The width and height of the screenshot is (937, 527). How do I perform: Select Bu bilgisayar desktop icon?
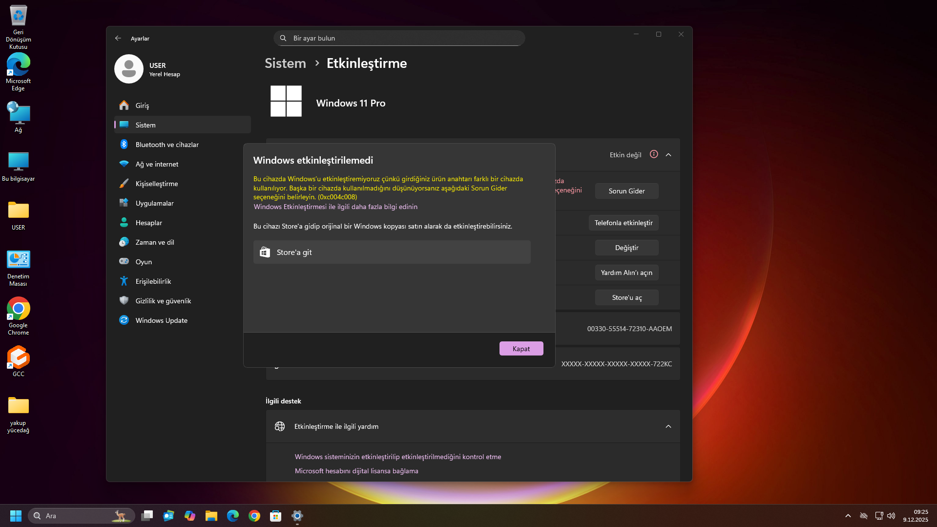tap(19, 166)
